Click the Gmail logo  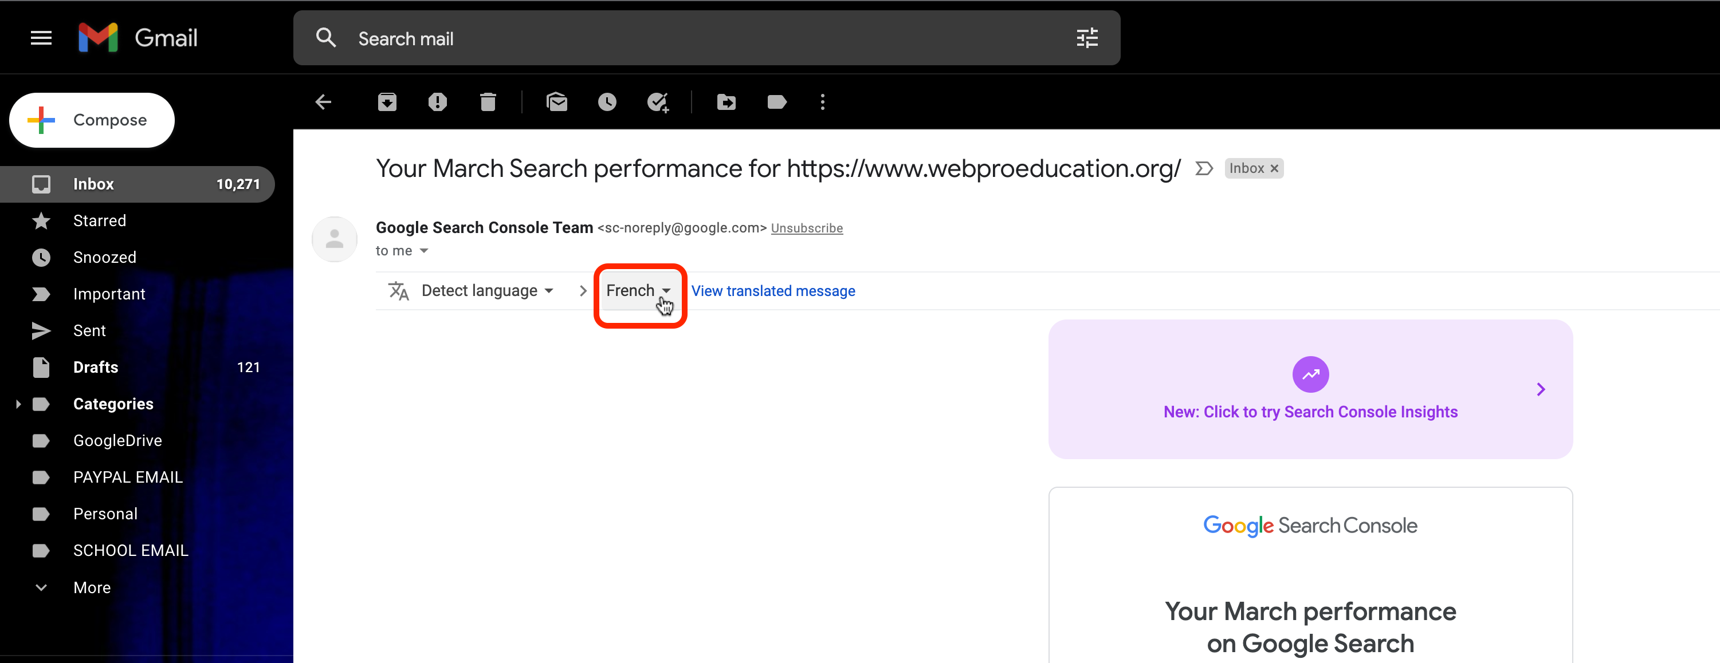tap(138, 38)
